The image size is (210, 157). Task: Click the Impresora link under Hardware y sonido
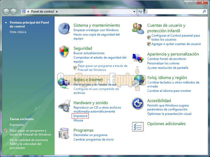point(80,116)
